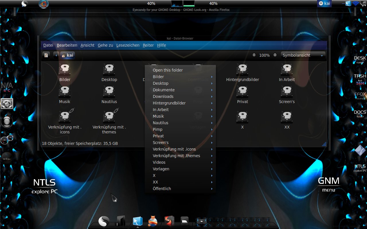This screenshot has height=229, width=367.
Task: Select Downloads in the popup menu
Action: click(x=180, y=96)
